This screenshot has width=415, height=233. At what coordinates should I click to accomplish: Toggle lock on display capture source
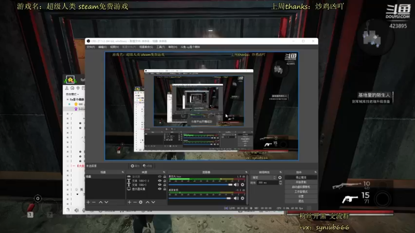coord(164,189)
